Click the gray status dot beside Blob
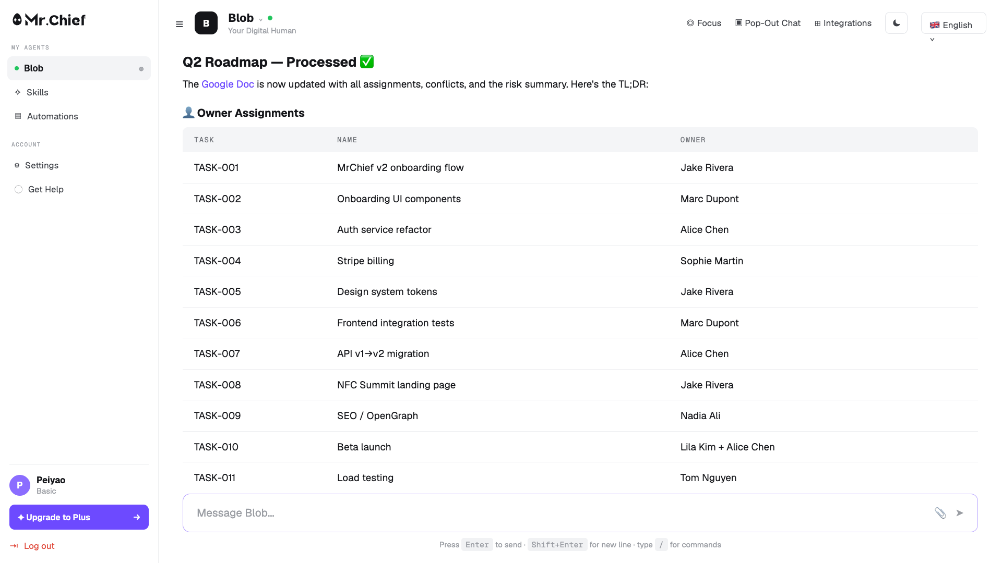Screen dimensions: 1002x563 pos(141,69)
